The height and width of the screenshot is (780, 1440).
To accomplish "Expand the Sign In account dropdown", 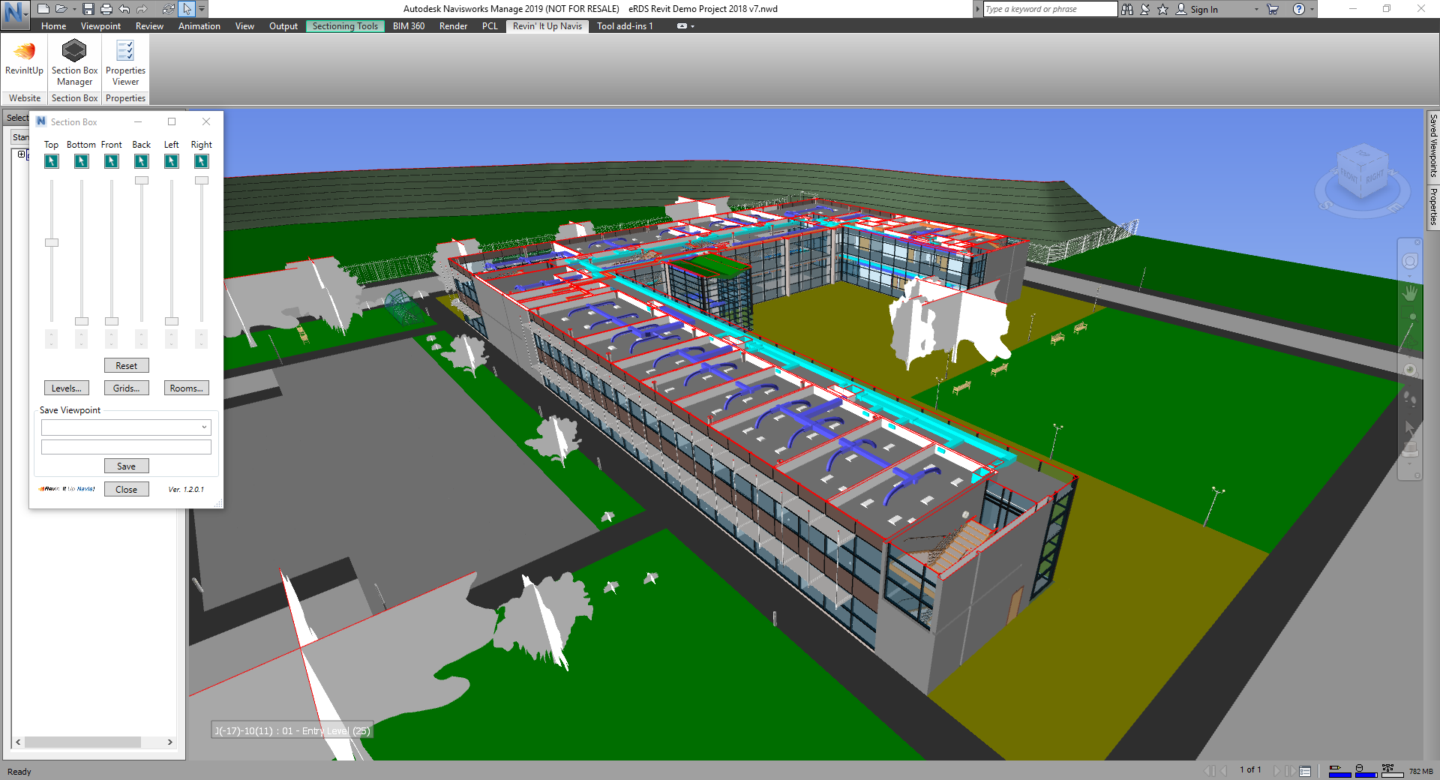I will point(1256,9).
